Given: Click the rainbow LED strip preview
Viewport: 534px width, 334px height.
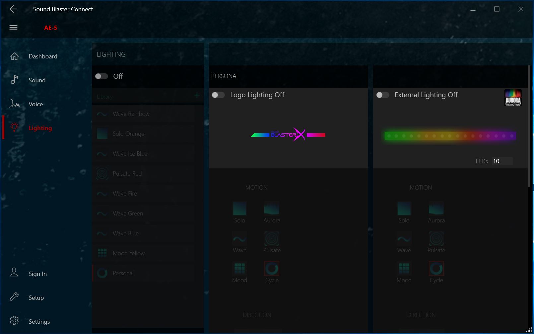Looking at the screenshot, I should click(x=450, y=135).
